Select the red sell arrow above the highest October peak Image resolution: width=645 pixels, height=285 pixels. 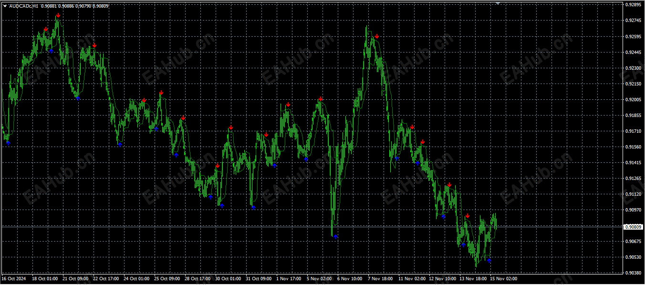coord(58,16)
